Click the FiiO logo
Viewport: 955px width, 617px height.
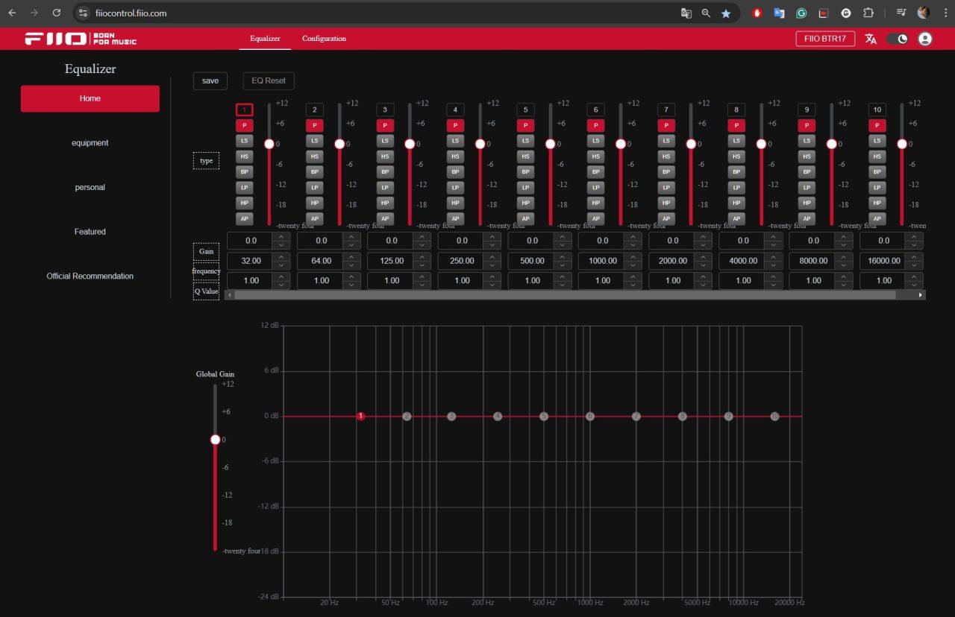81,39
